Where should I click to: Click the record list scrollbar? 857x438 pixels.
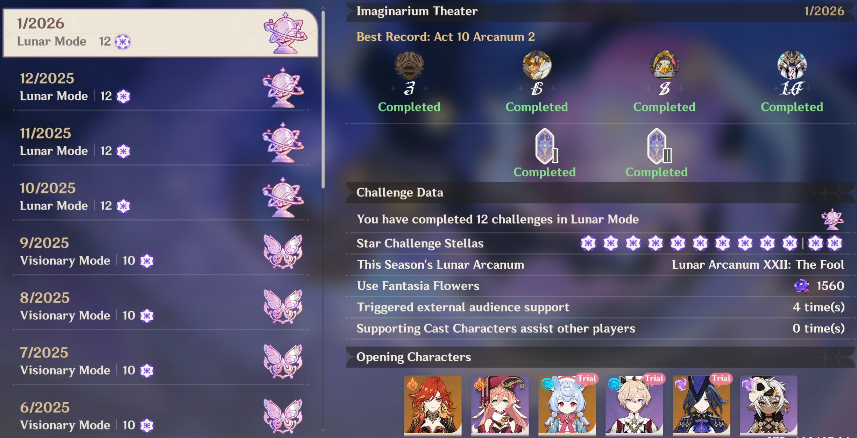coord(323,100)
